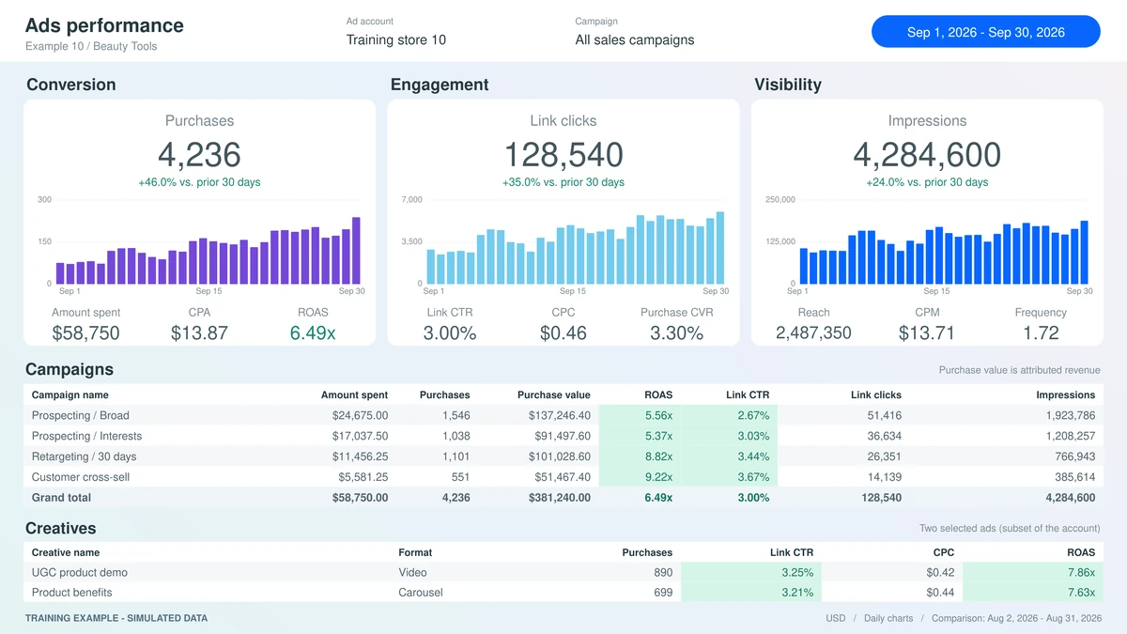1127x634 pixels.
Task: Click the Ads performance title
Action: tap(104, 25)
